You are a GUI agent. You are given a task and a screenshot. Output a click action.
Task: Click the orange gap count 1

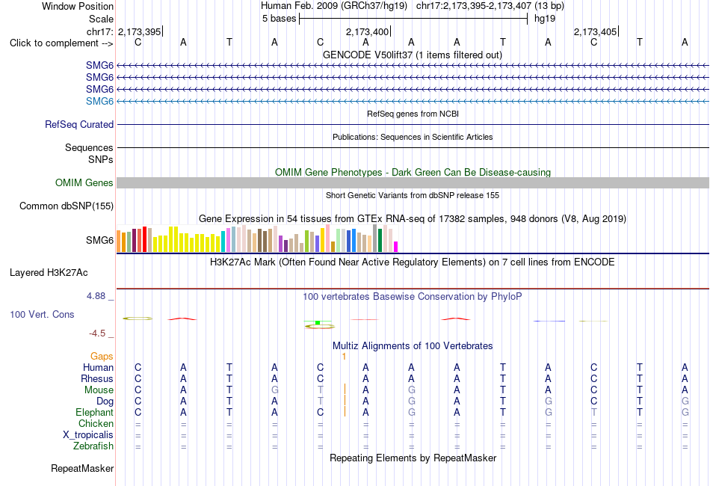click(x=344, y=357)
